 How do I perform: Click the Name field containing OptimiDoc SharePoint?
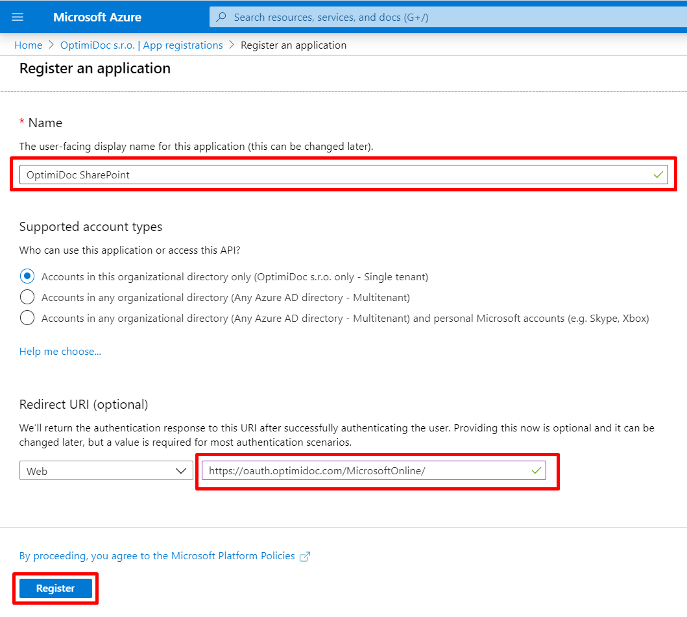(344, 175)
